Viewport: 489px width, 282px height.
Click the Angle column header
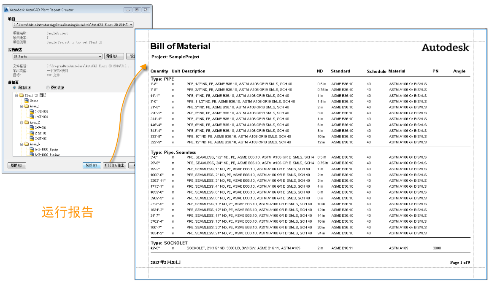[459, 71]
